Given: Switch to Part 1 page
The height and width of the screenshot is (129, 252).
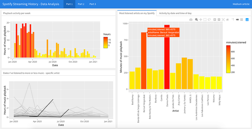Looking at the screenshot, I should 70,4.
